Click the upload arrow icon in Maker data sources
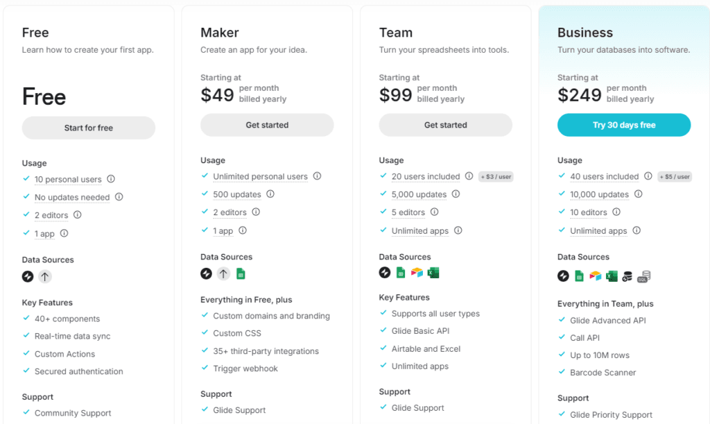Image resolution: width=710 pixels, height=424 pixels. coord(223,273)
